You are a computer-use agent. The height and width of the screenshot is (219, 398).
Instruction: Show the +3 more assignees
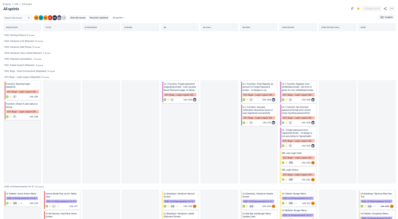tap(64, 18)
